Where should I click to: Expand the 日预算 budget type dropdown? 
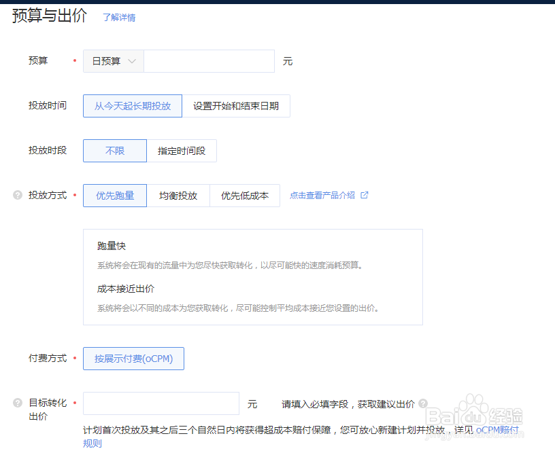click(x=114, y=61)
